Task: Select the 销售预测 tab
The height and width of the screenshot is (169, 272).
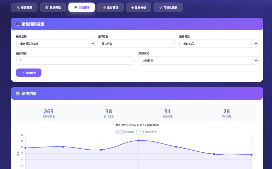Action: (82, 8)
